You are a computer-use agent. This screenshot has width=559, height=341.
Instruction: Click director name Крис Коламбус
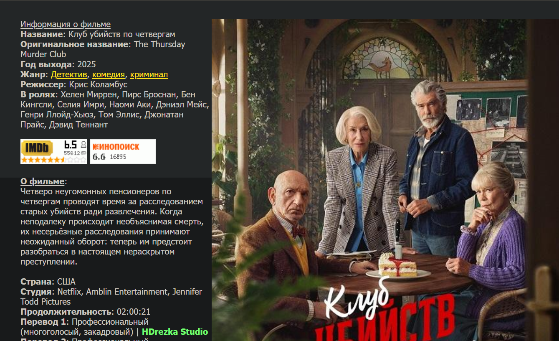tap(98, 84)
